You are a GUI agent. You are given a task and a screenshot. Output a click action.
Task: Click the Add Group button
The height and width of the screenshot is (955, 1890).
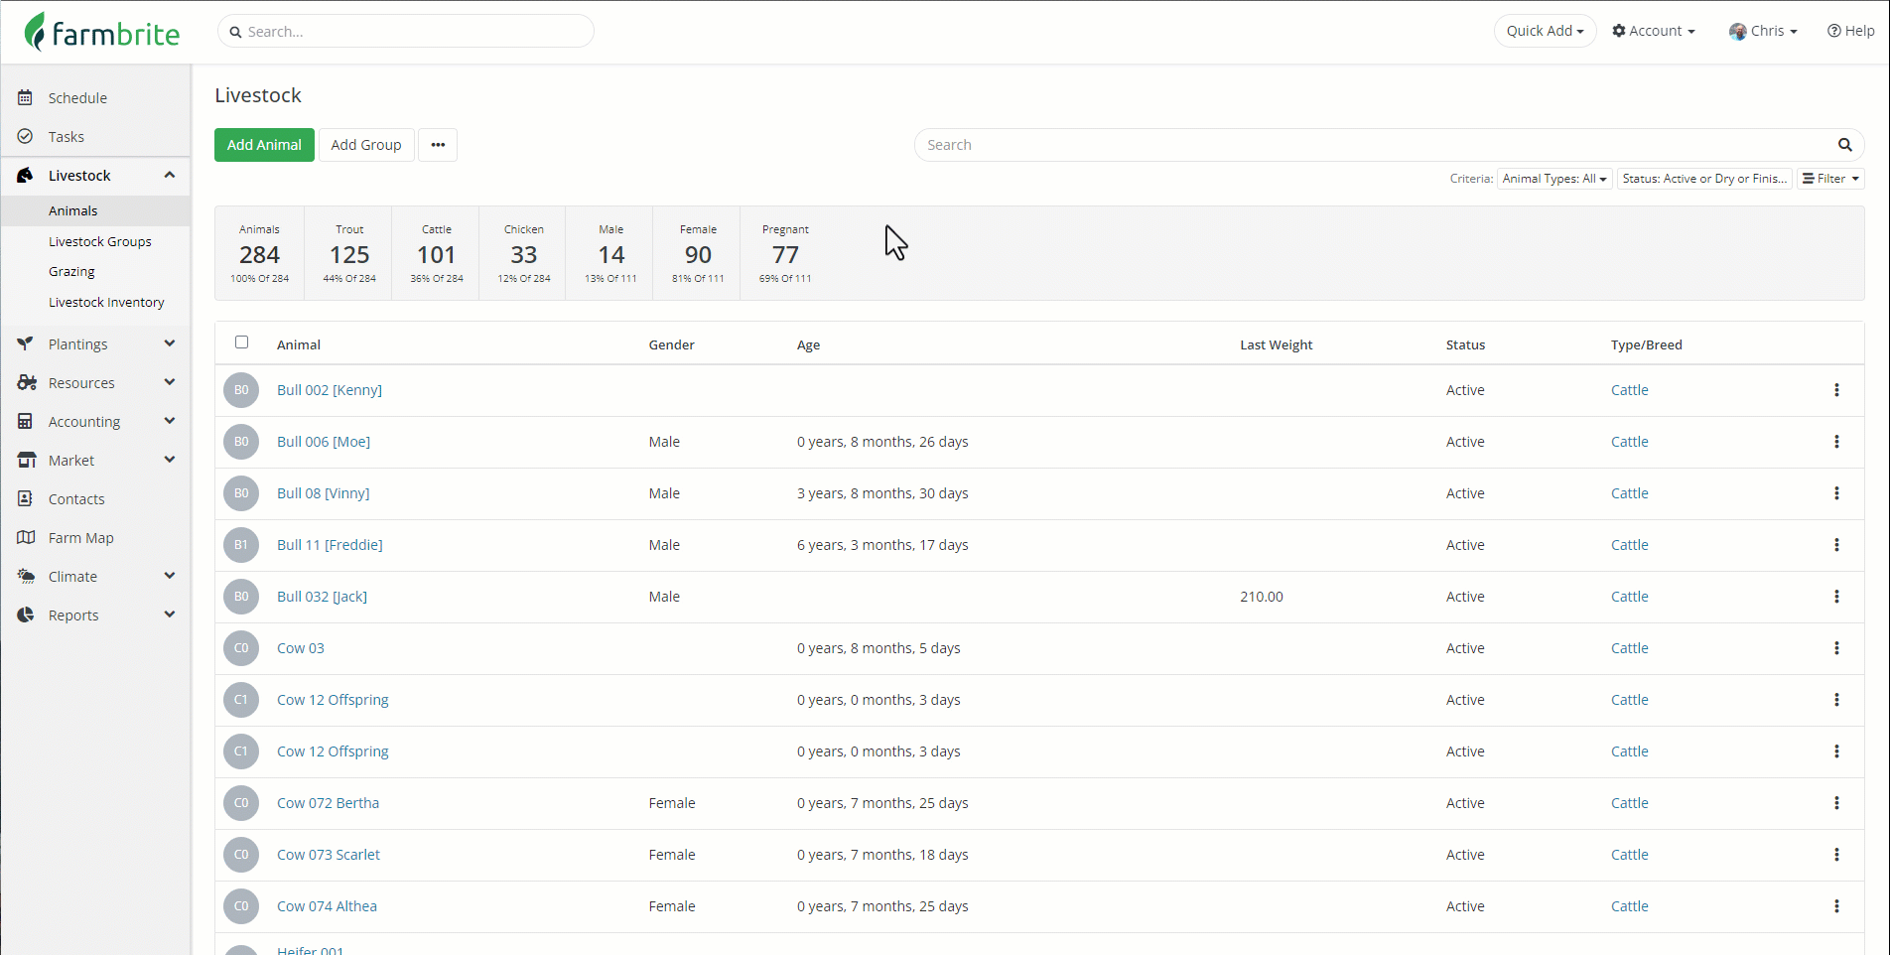(366, 145)
